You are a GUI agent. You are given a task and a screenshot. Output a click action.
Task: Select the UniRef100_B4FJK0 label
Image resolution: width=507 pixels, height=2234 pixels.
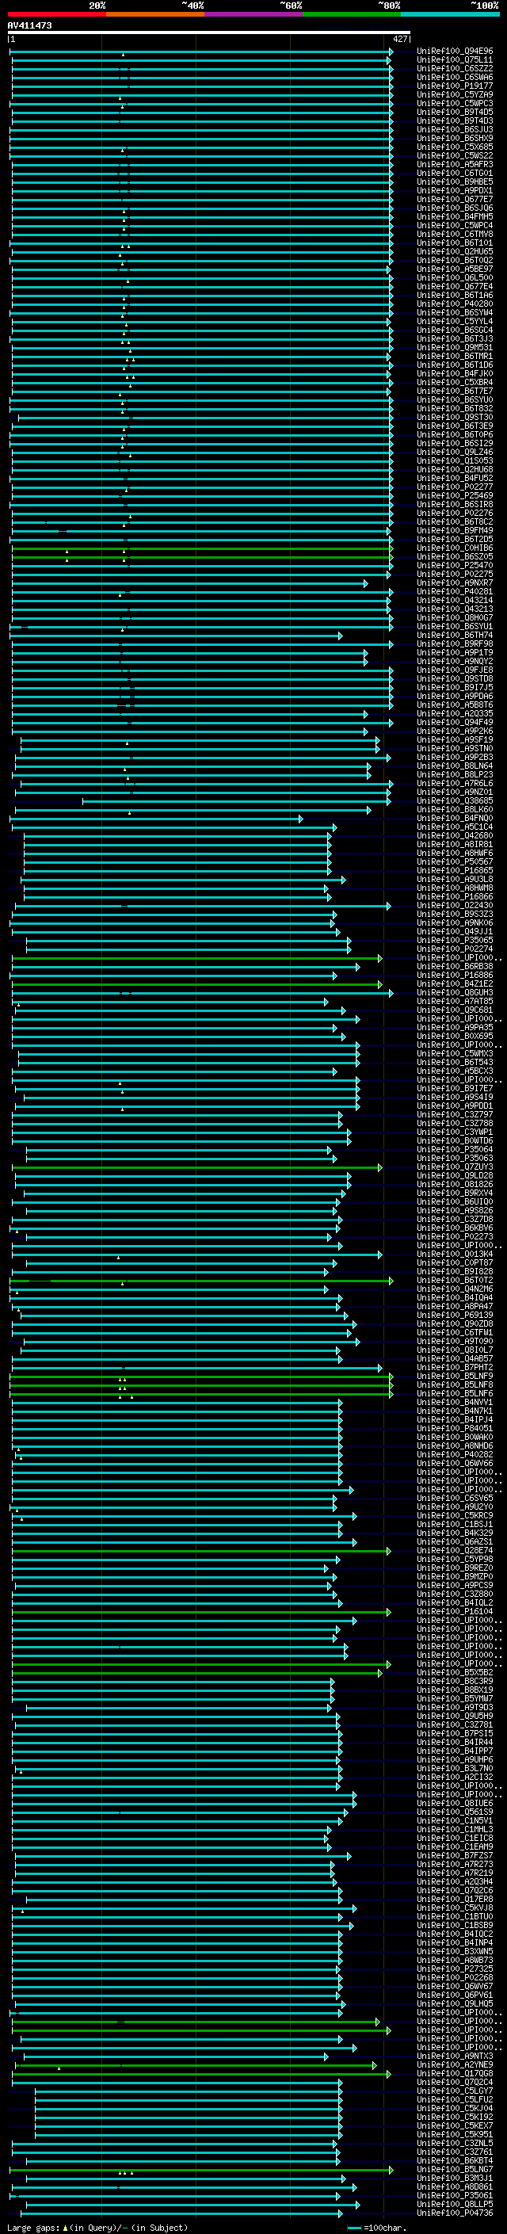coord(455,374)
